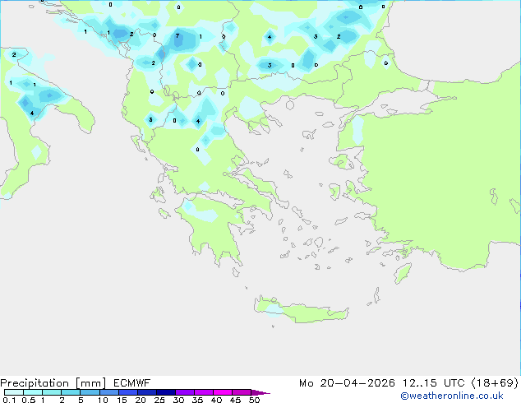Click the Crete island on the map

[301, 311]
